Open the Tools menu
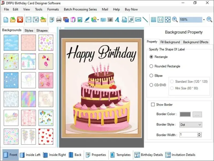214x161 pixels. [x=39, y=9]
